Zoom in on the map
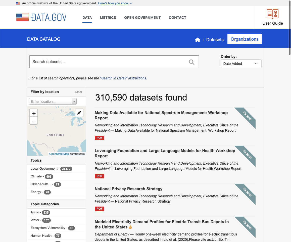 pos(34,113)
